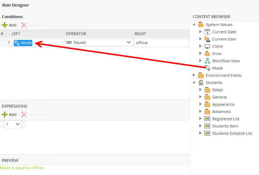Click the Add label under Expressions
Screen dimensions: 259x175
click(x=13, y=114)
